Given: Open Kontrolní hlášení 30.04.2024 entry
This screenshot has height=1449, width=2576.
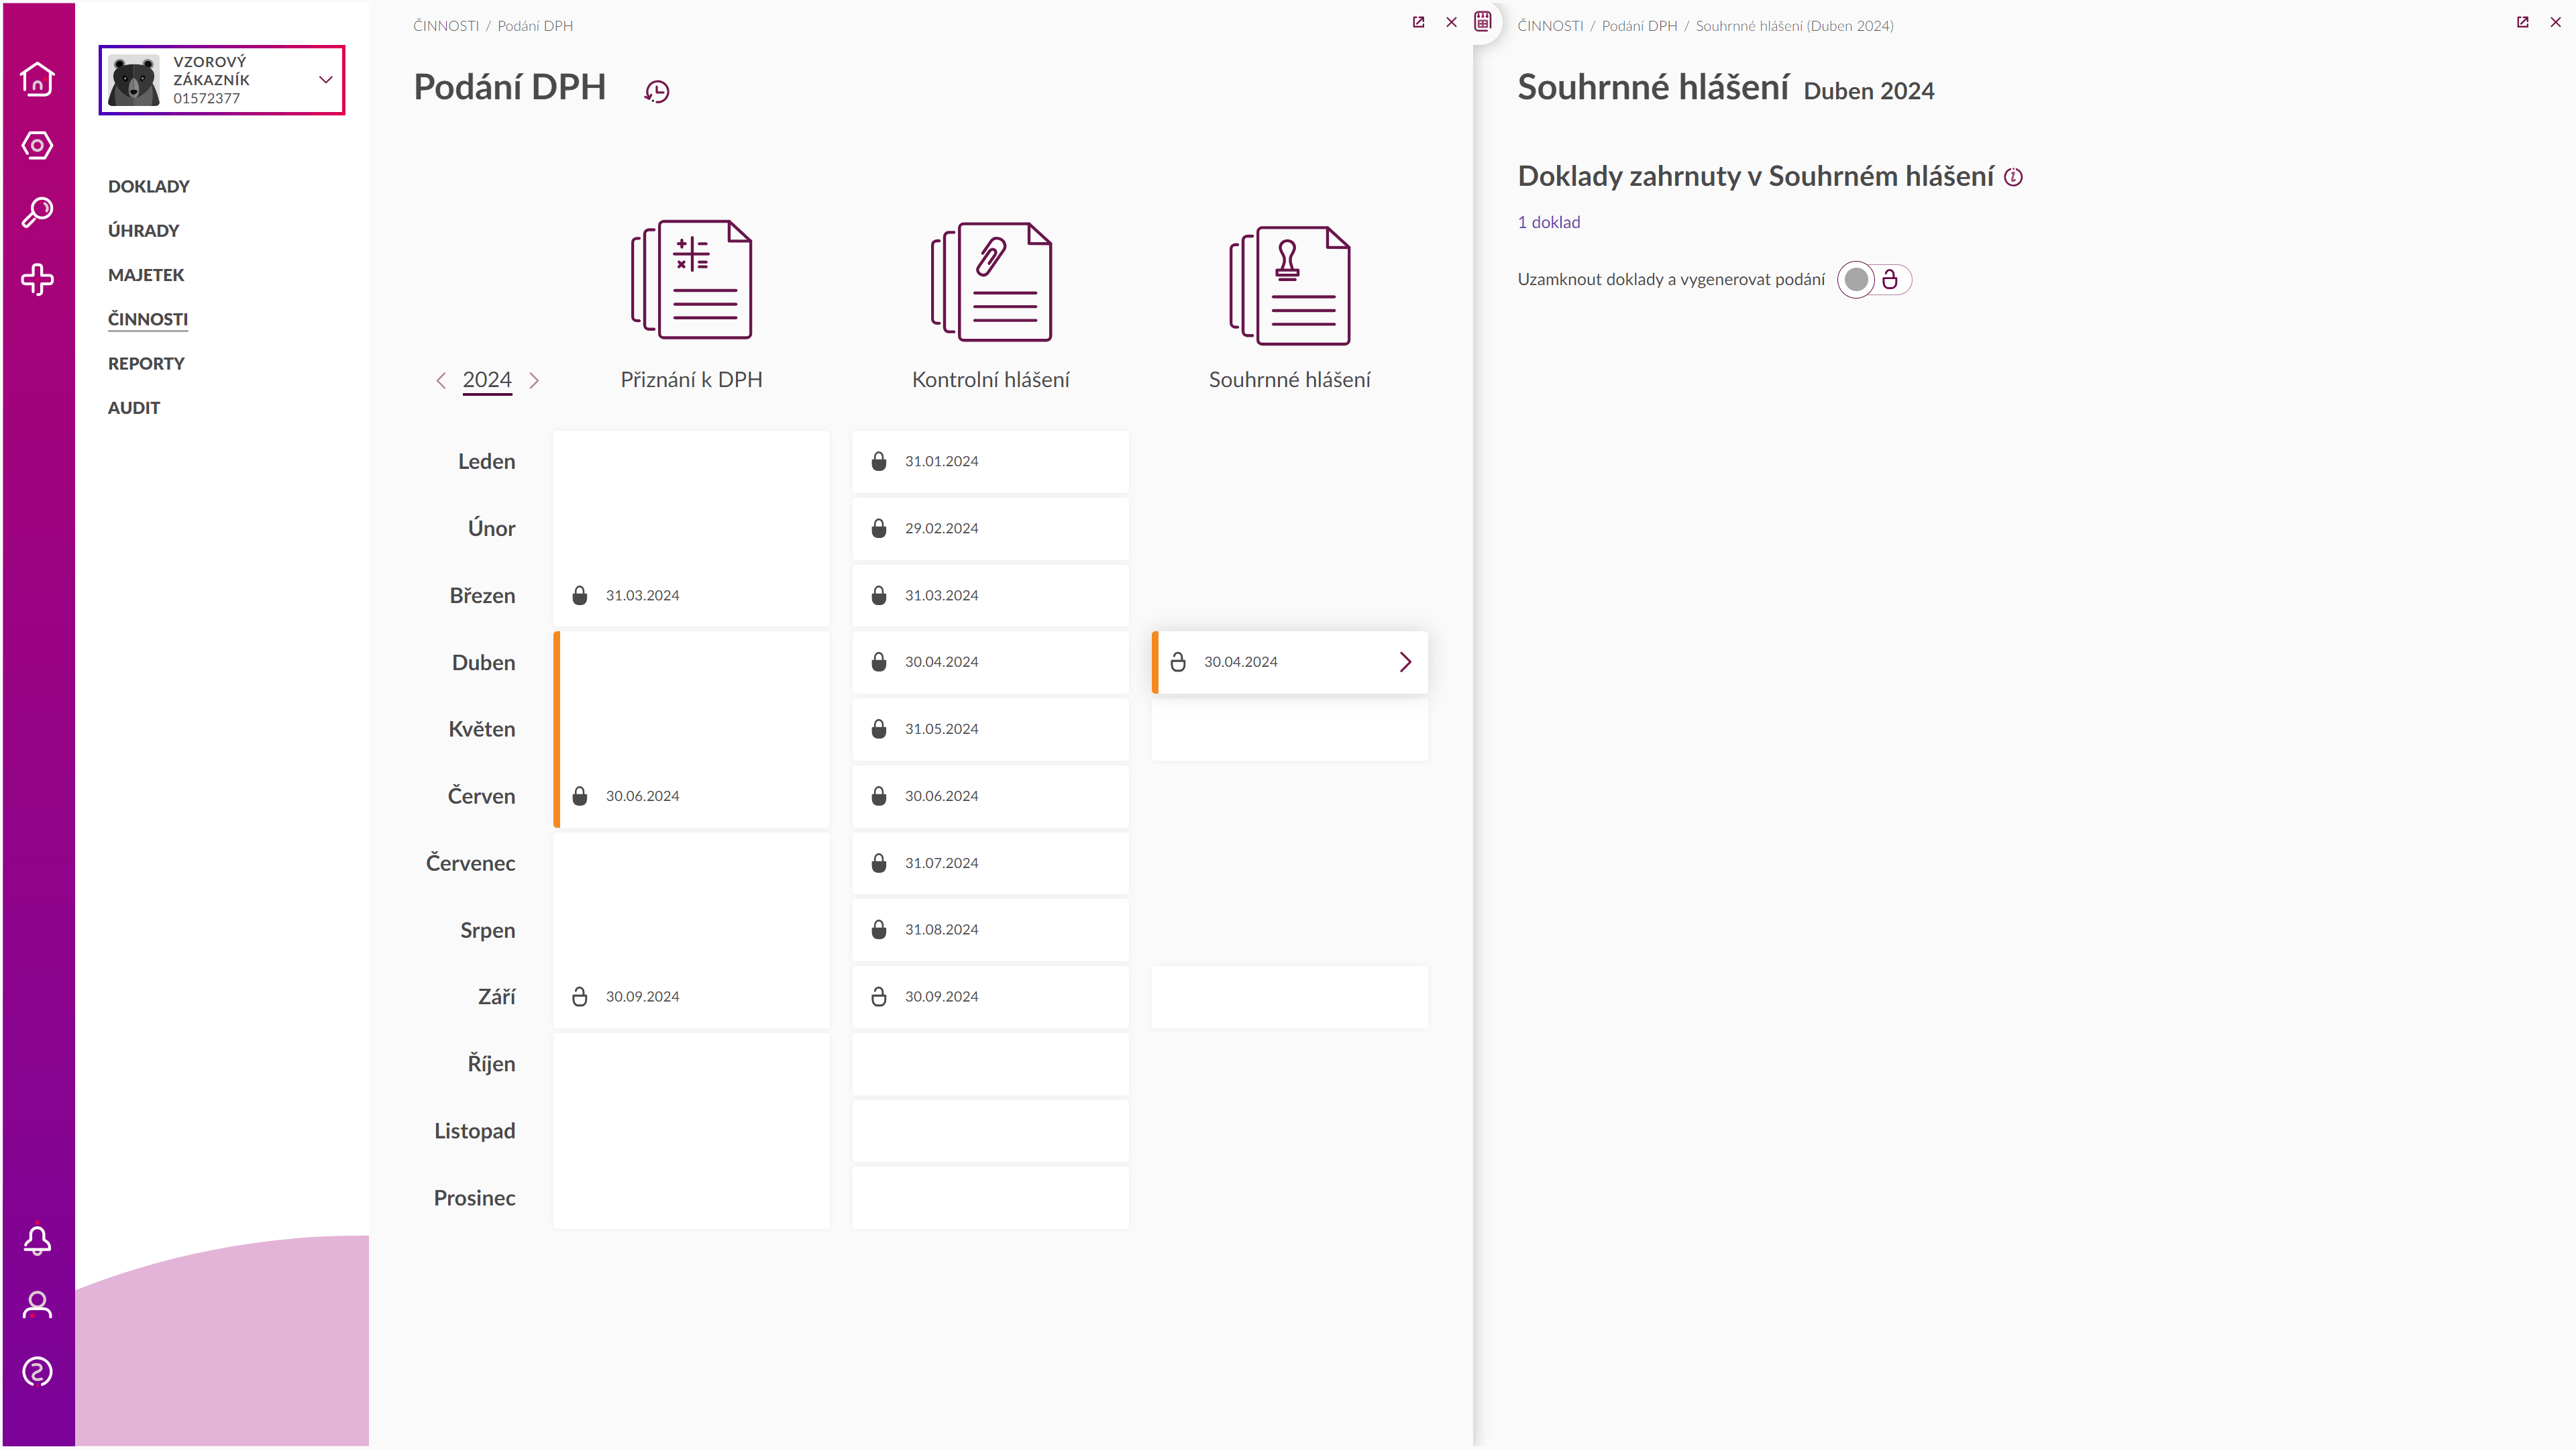Looking at the screenshot, I should point(990,662).
